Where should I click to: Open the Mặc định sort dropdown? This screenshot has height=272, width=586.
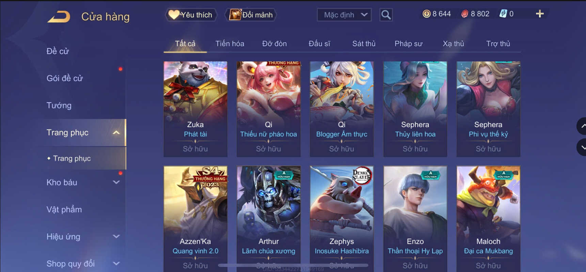344,15
